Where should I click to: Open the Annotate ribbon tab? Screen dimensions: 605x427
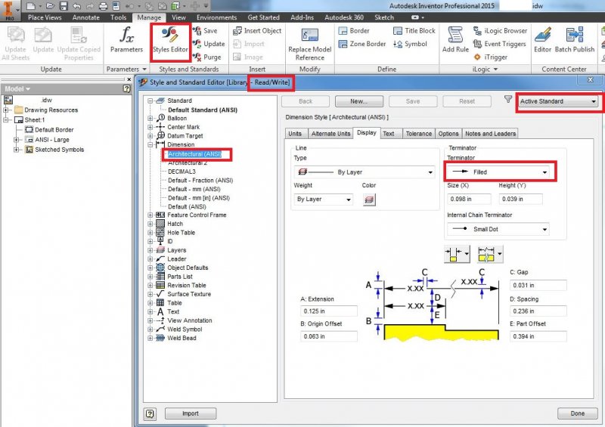85,17
